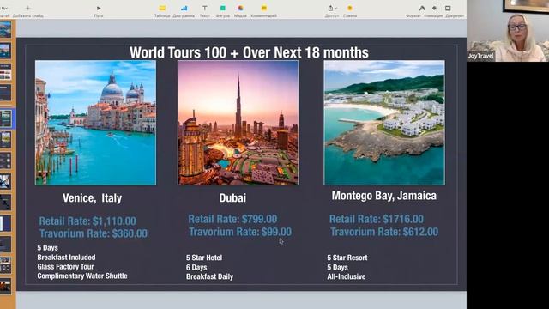Open the Document (Документ) inspector icon
The image size is (549, 309).
(x=448, y=8)
